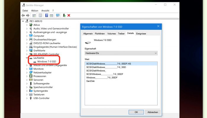Click the Forward arrow toolbar icon

coord(28,15)
